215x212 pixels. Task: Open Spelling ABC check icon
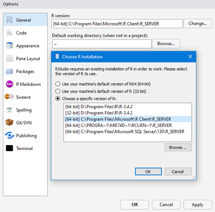[x=9, y=110]
